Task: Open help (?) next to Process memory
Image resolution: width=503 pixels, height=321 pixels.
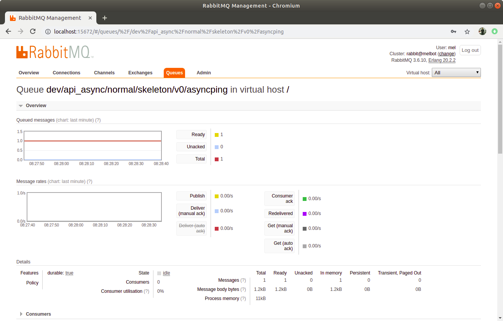Action: (x=243, y=299)
